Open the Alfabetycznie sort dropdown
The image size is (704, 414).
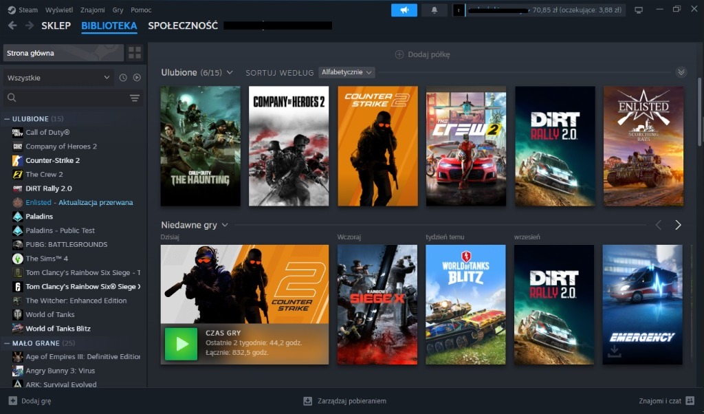pyautogui.click(x=346, y=72)
